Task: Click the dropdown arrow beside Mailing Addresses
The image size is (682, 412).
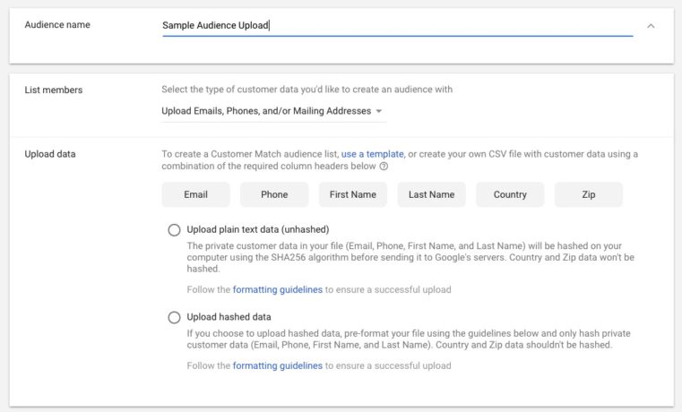Action: (x=380, y=111)
